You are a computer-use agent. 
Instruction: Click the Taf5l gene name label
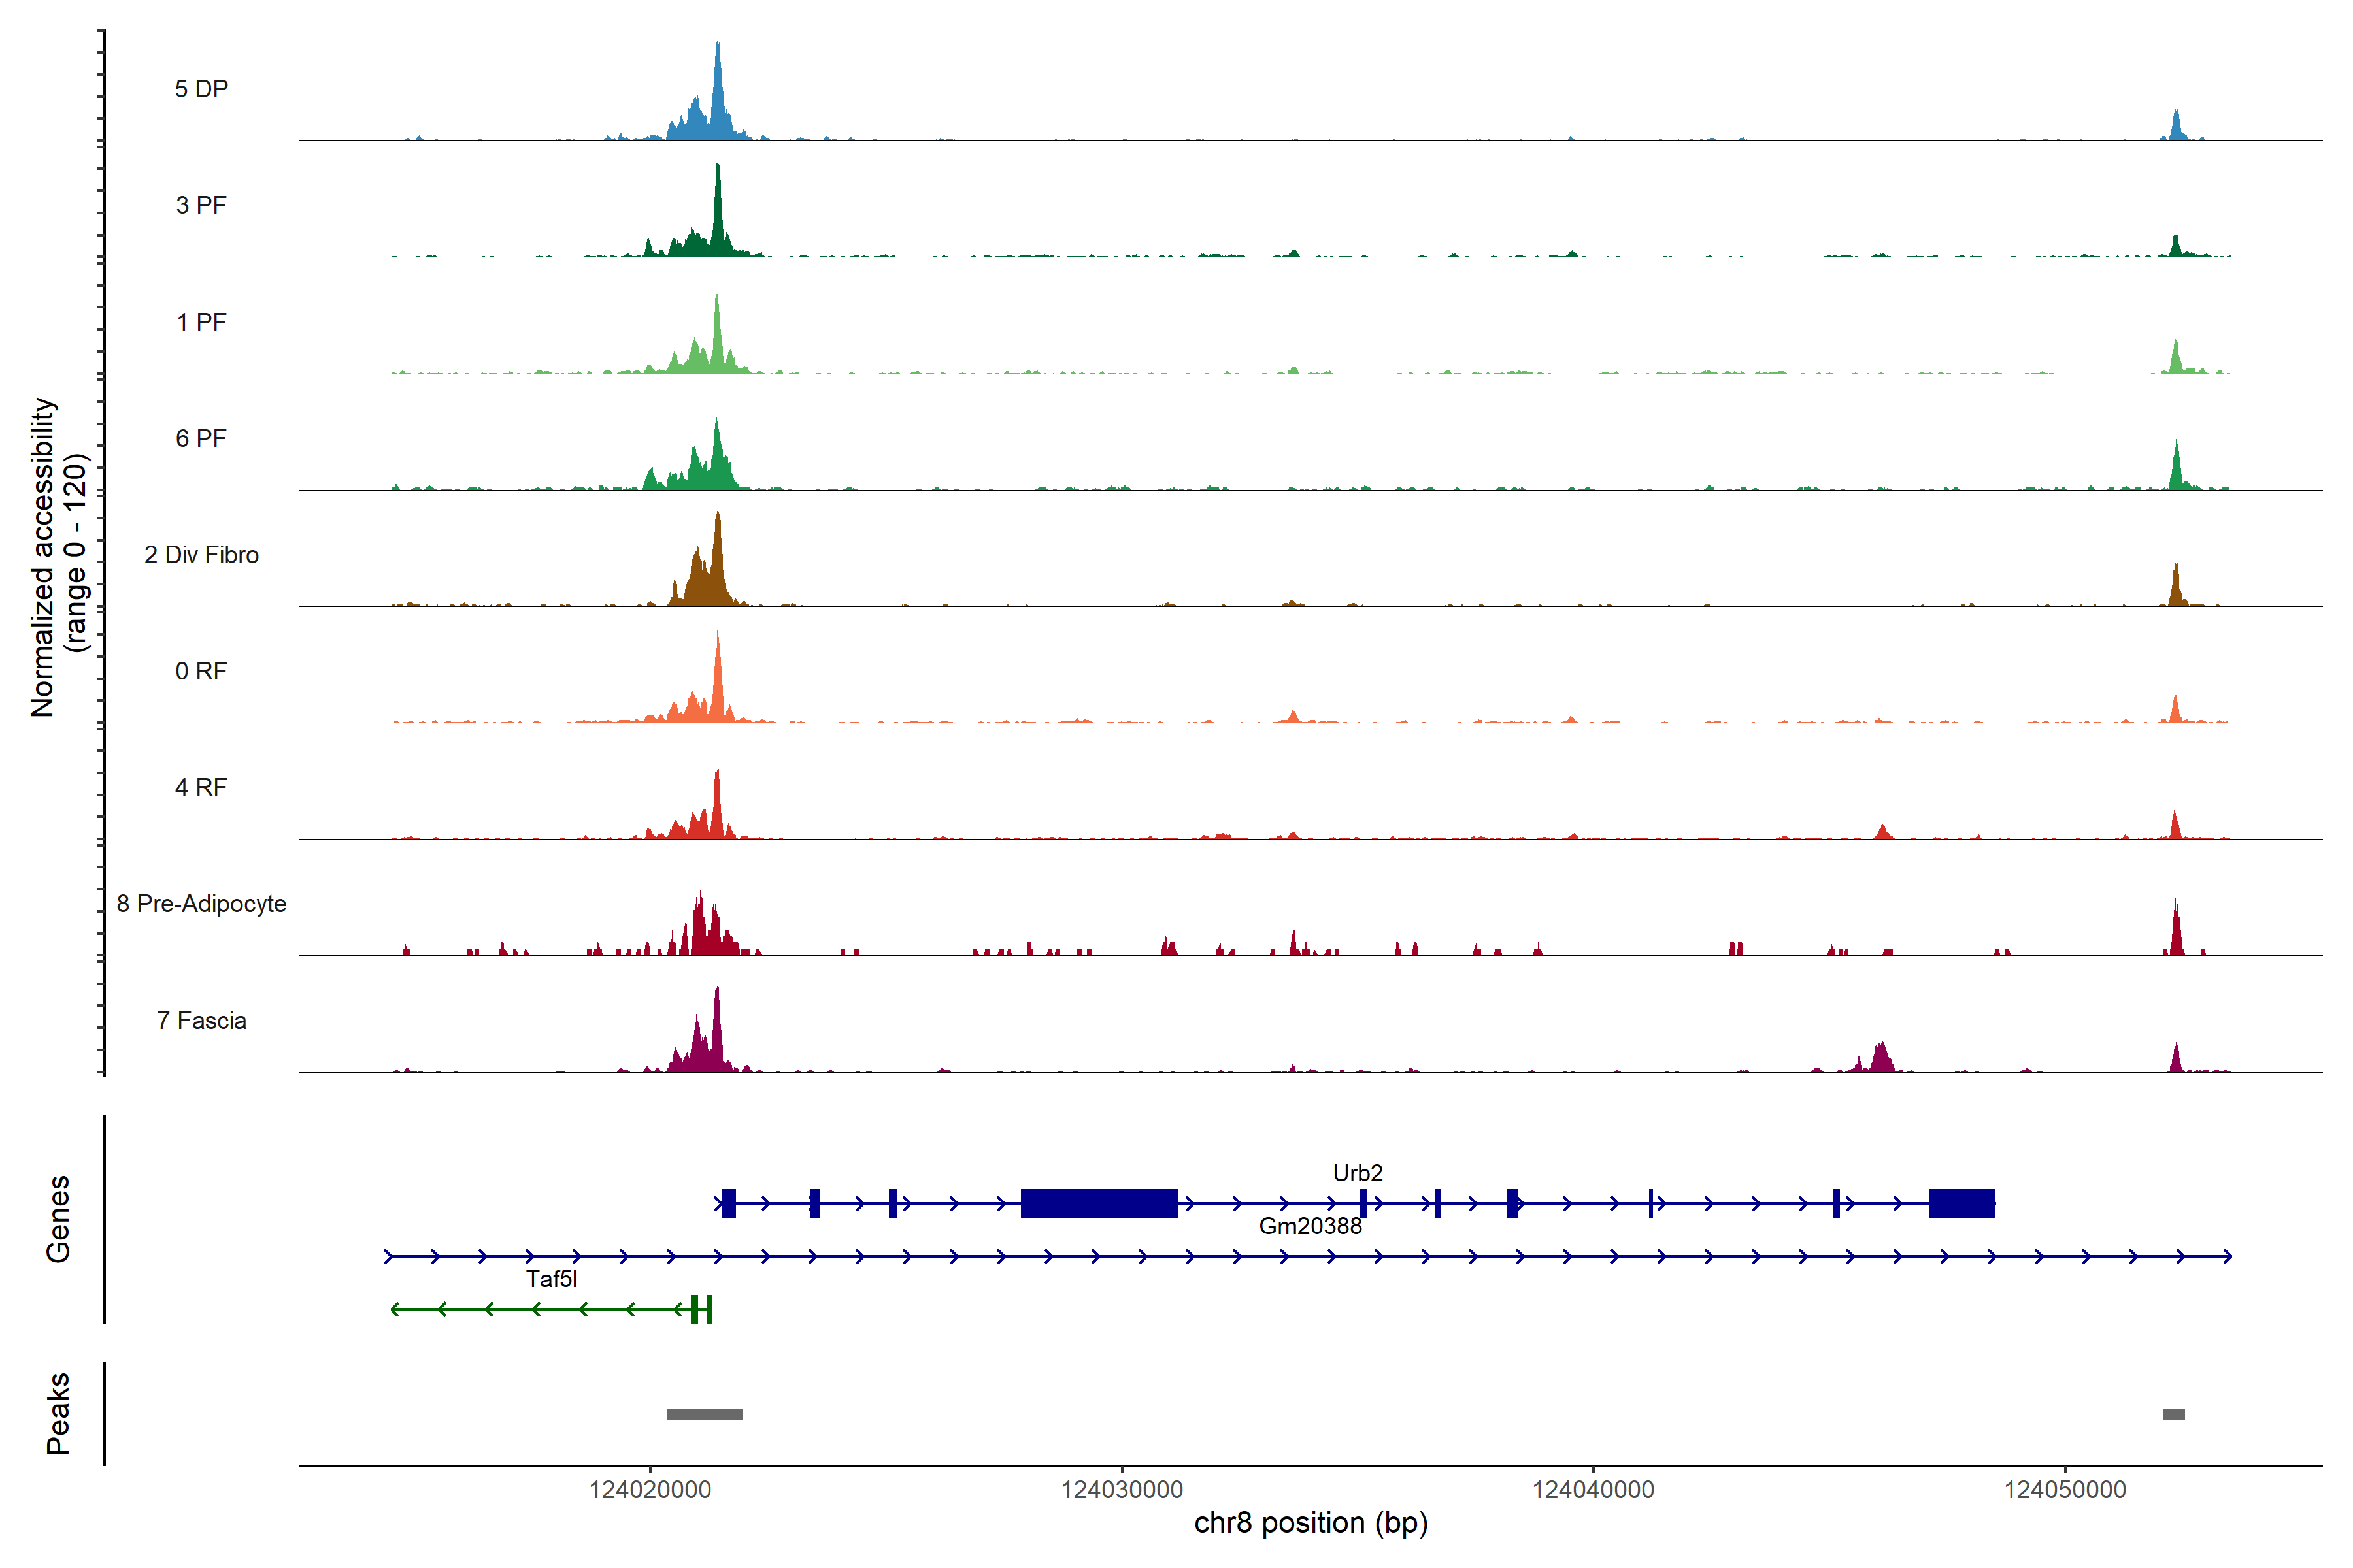(x=551, y=1279)
